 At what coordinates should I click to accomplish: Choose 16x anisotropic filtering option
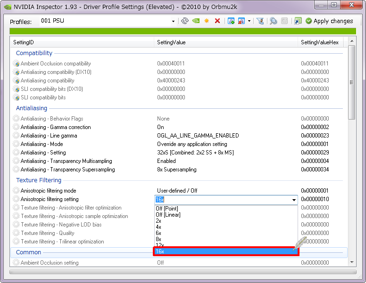coord(226,251)
